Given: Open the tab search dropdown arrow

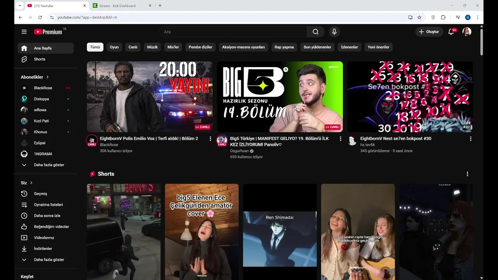Looking at the screenshot, I should pos(19,5).
